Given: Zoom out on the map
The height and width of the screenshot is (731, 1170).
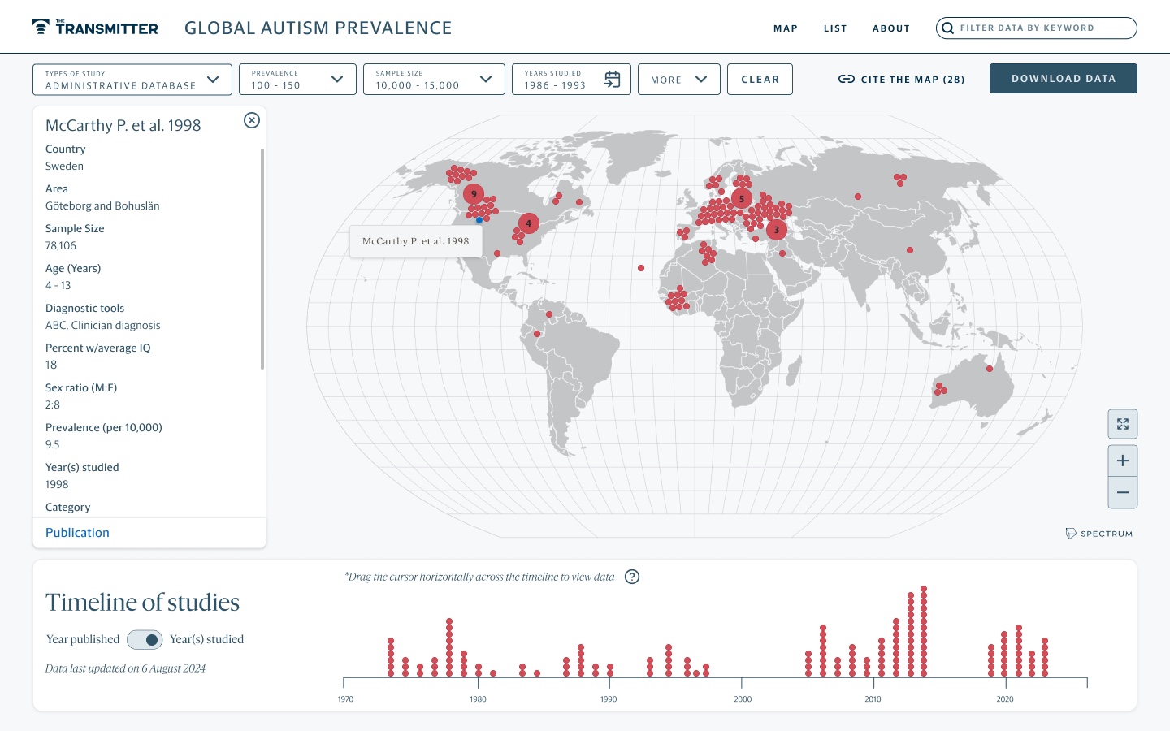Looking at the screenshot, I should point(1123,493).
